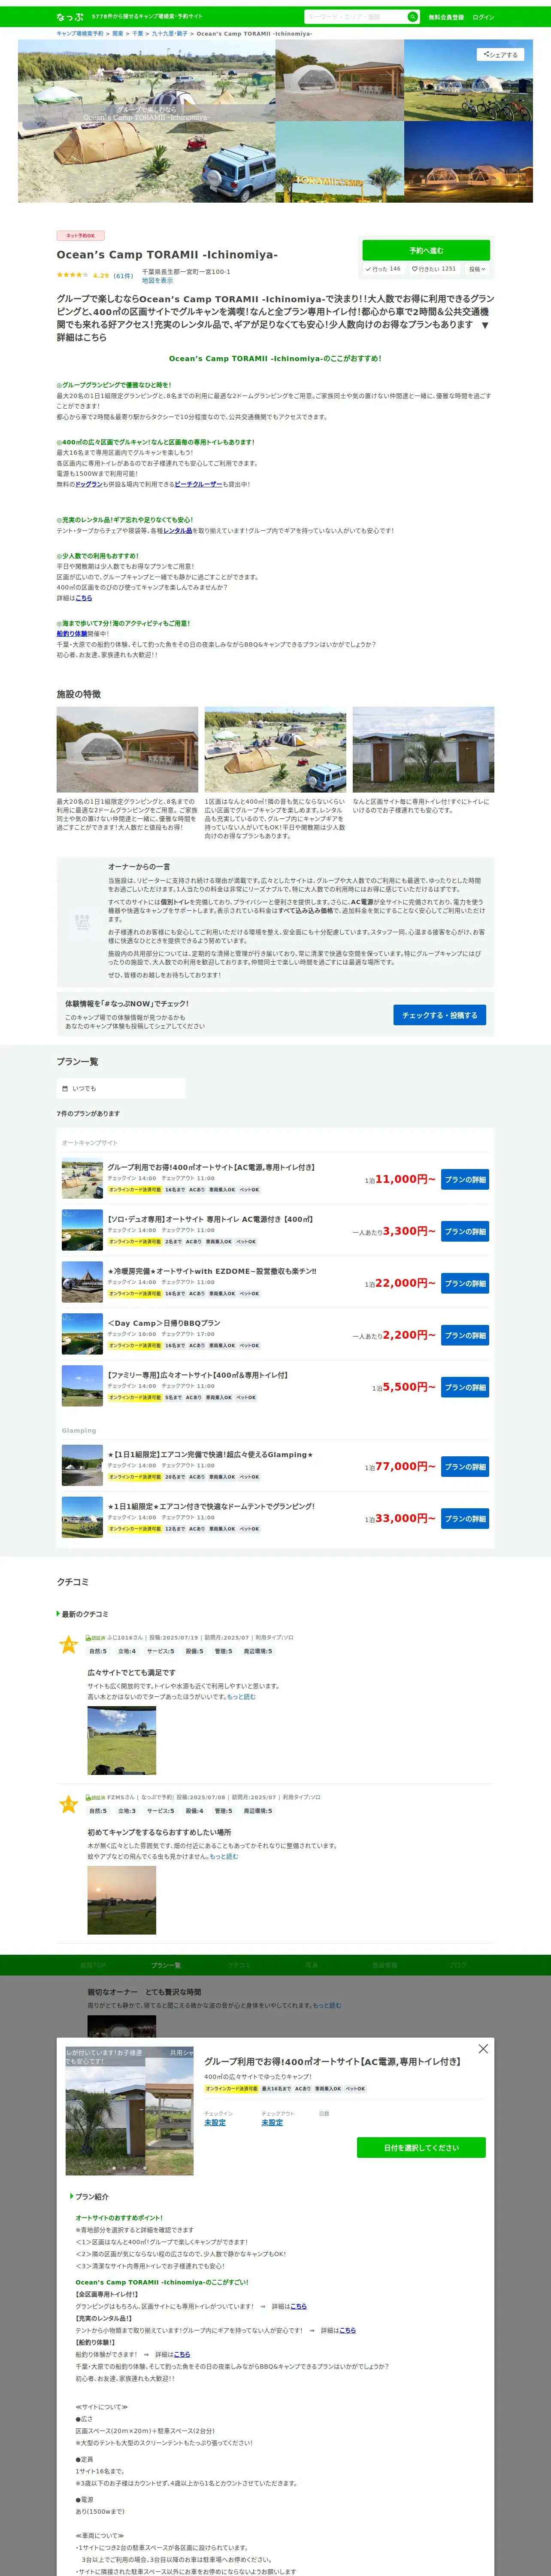Screen dimensions: 551x2576
Task: Set the チェックアウト 未設定 date
Action: [272, 2123]
